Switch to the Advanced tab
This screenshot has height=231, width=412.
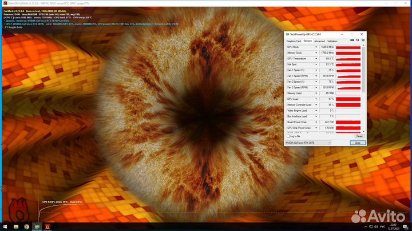(x=319, y=41)
